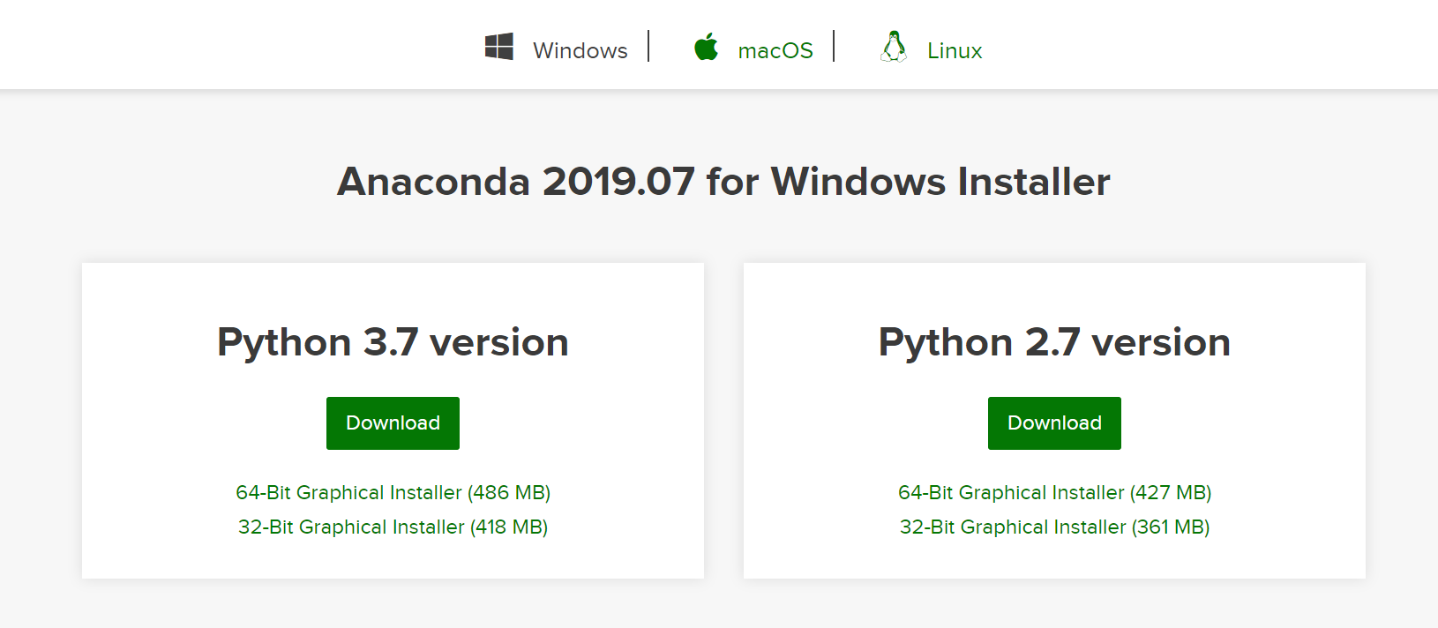Image resolution: width=1438 pixels, height=628 pixels.
Task: Open 32-Bit Graphical Installer (361 MB) link
Action: 1054,527
